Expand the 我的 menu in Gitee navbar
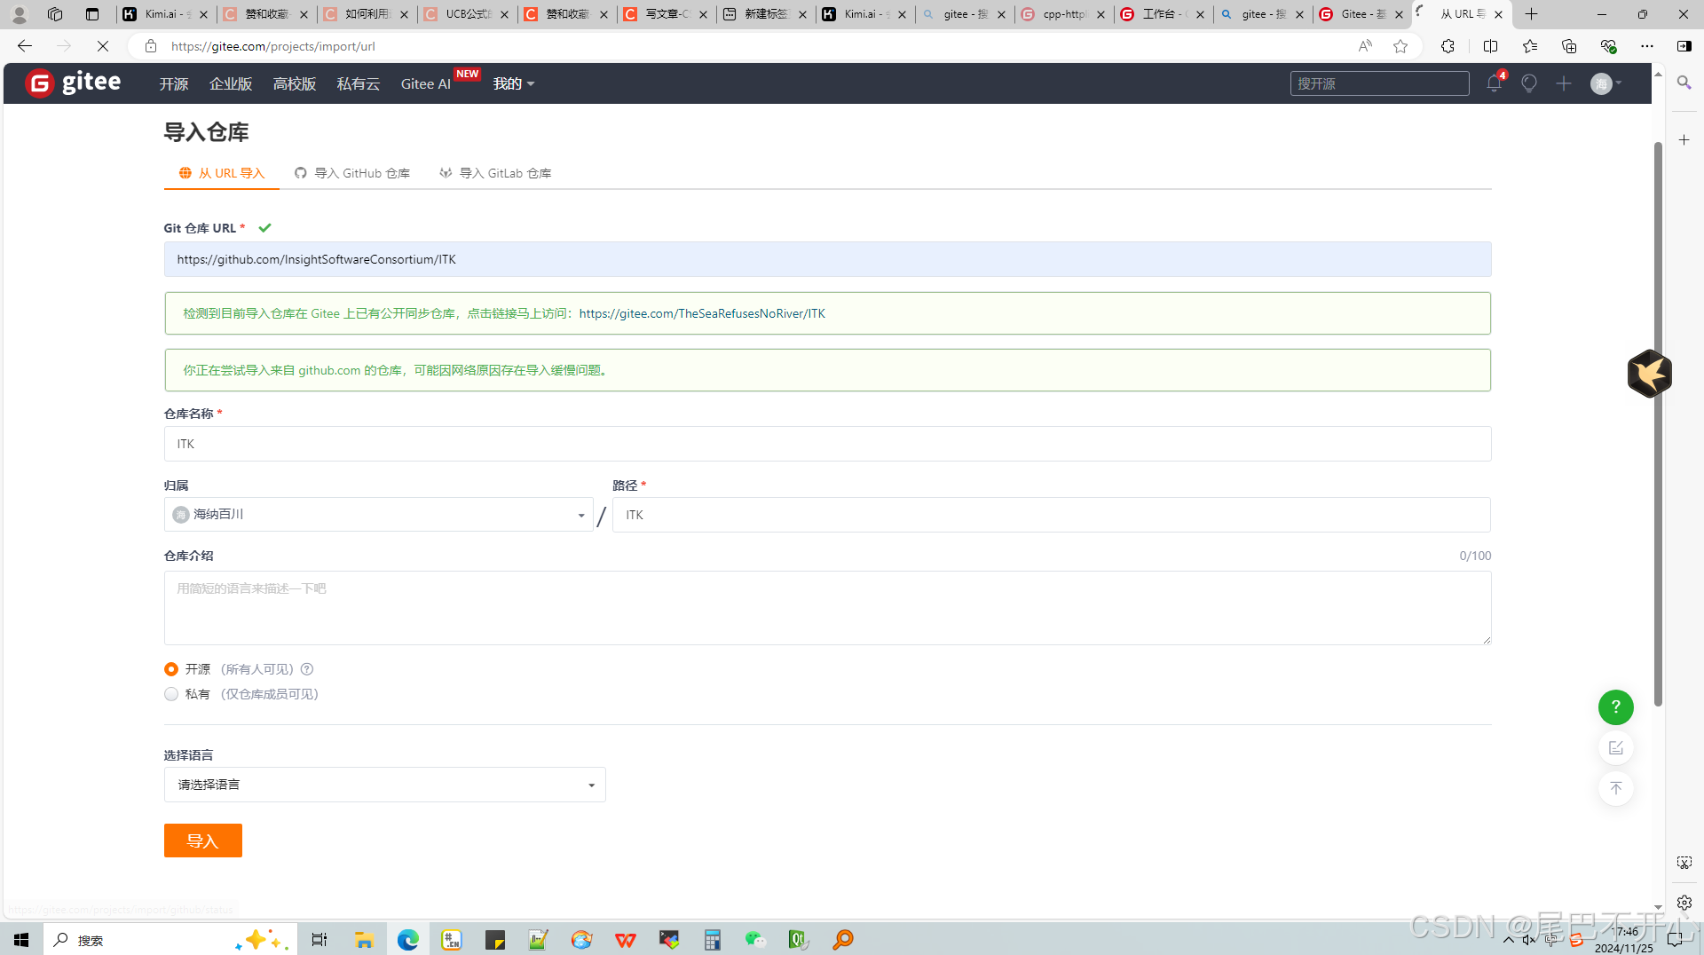Screen dimensions: 1704x955 click(x=514, y=83)
